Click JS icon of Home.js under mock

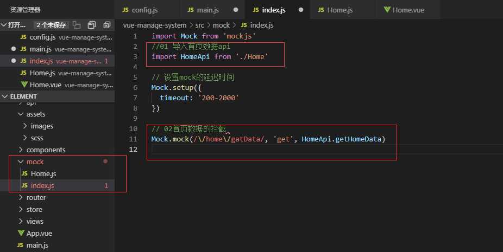24,173
